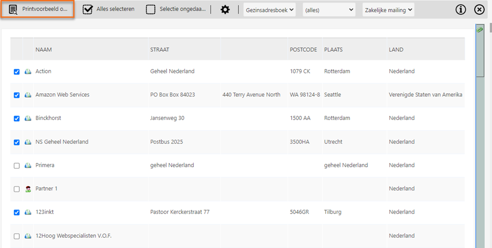Click the green paperclip icon in the sidebar
Screen dimensions: 492x248
point(480,30)
